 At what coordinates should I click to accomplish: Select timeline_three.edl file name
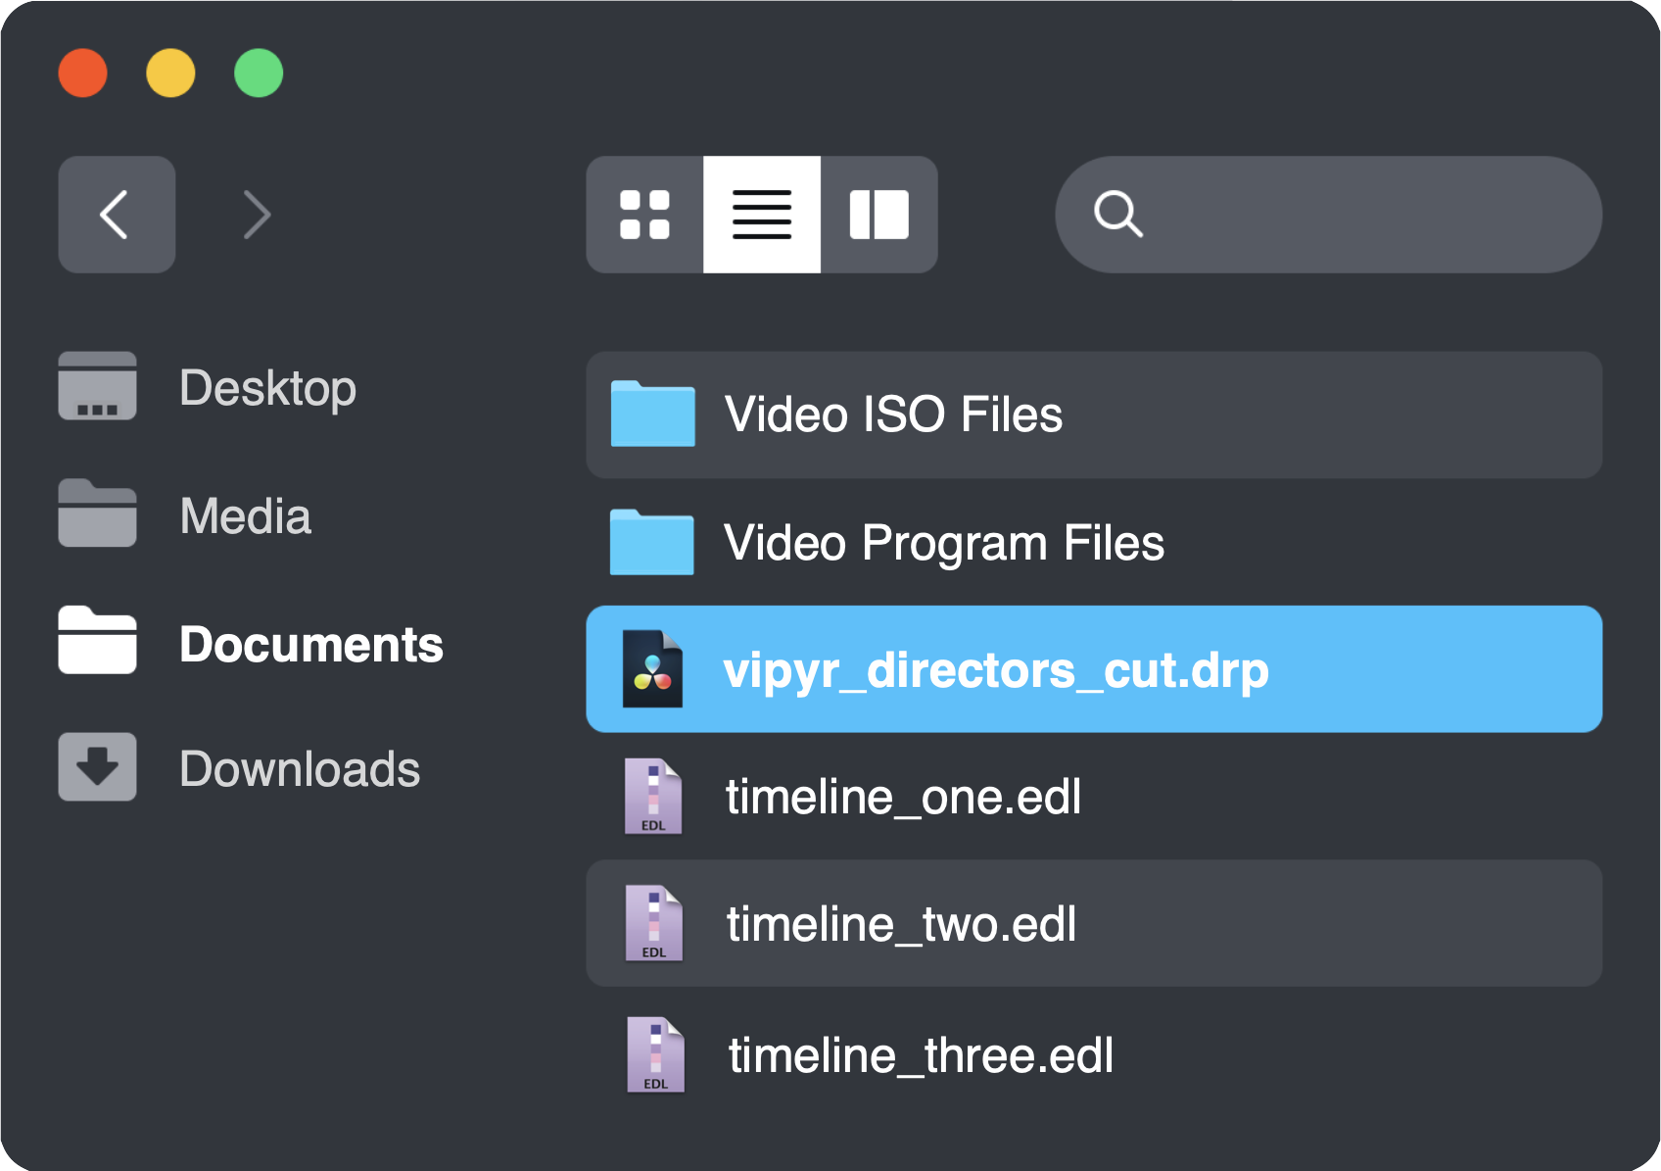(921, 1056)
